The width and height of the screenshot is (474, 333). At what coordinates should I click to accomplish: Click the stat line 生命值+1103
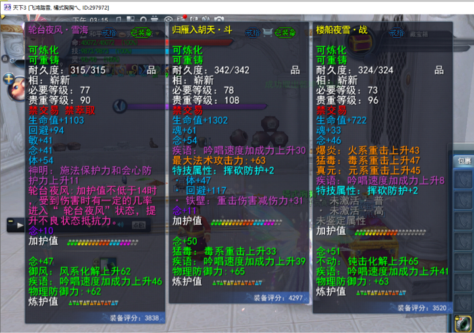56,120
